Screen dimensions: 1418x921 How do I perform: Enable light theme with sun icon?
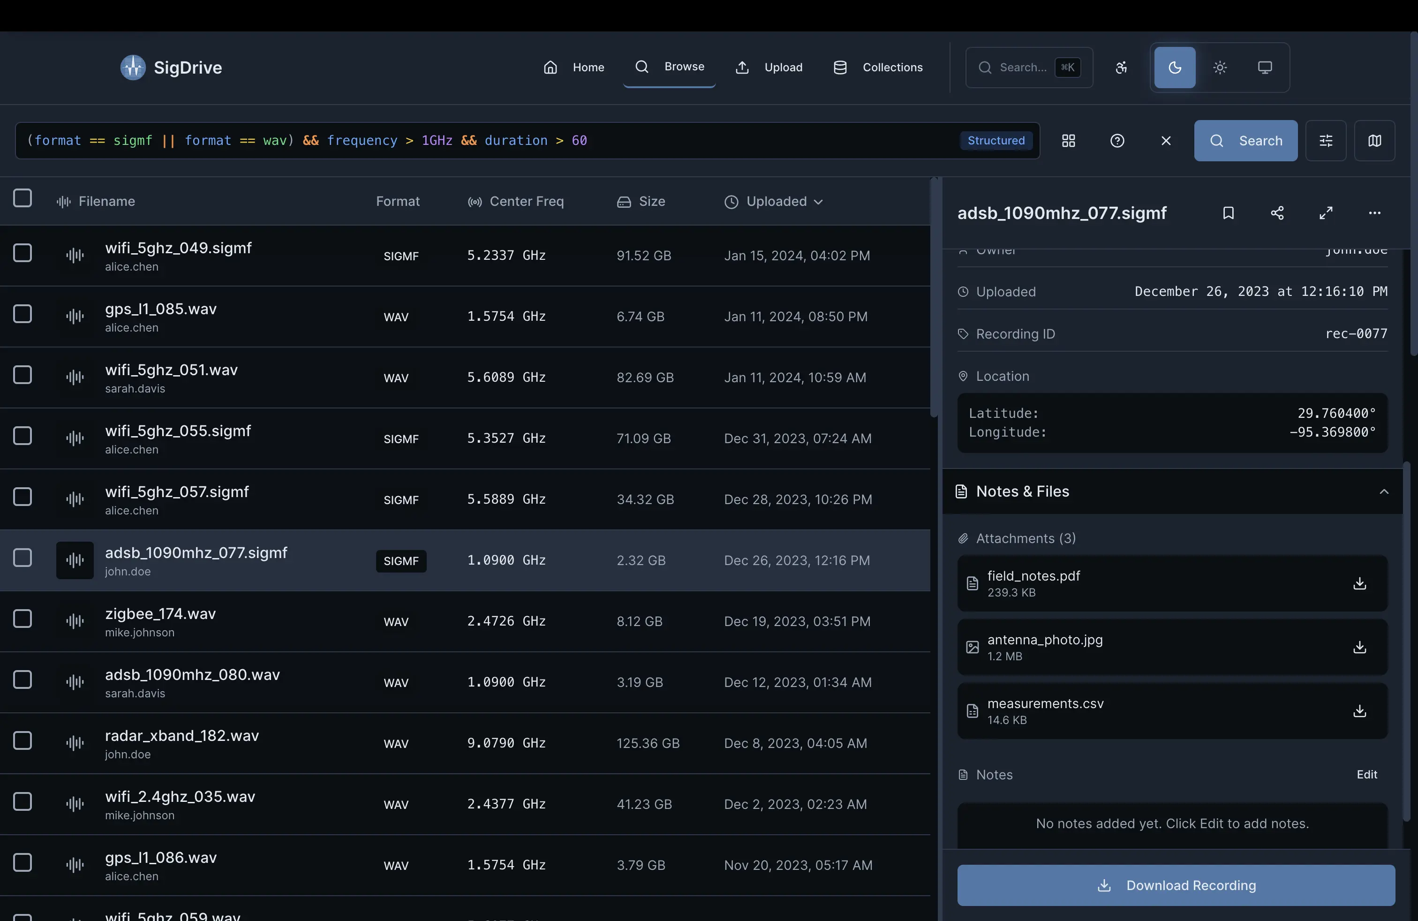point(1219,68)
